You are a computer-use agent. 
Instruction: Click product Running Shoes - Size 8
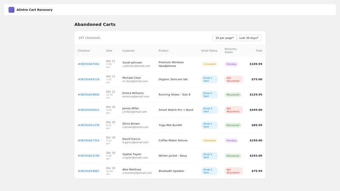(174, 95)
